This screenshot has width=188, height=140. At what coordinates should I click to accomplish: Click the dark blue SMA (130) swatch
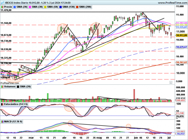[x=60, y=7]
